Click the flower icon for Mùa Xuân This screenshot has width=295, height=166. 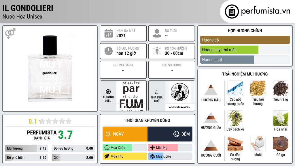coord(107,148)
